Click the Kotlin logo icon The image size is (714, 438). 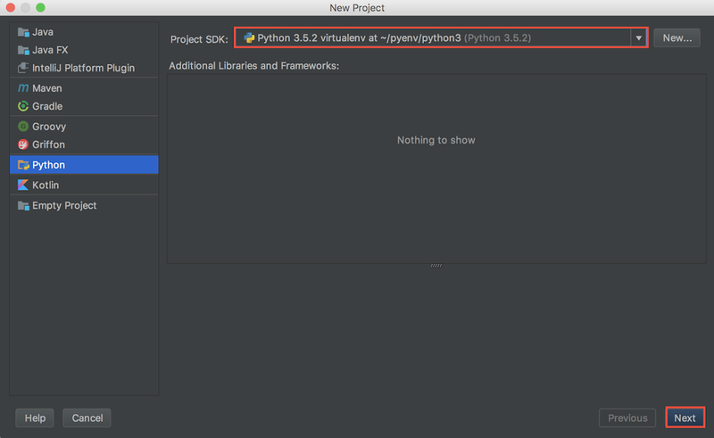(x=23, y=185)
